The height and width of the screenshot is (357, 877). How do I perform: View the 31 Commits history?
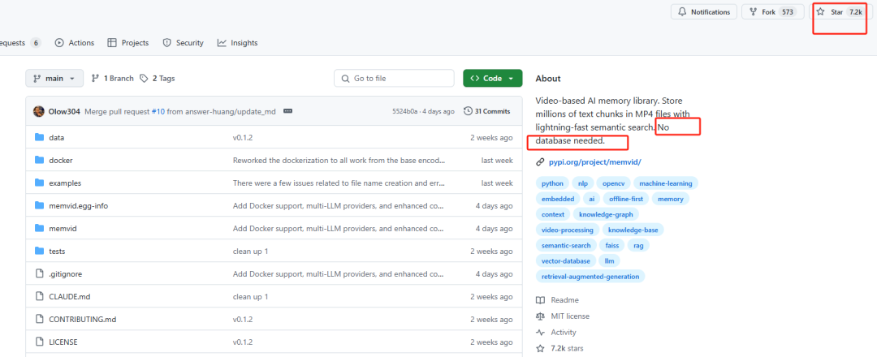tap(486, 111)
